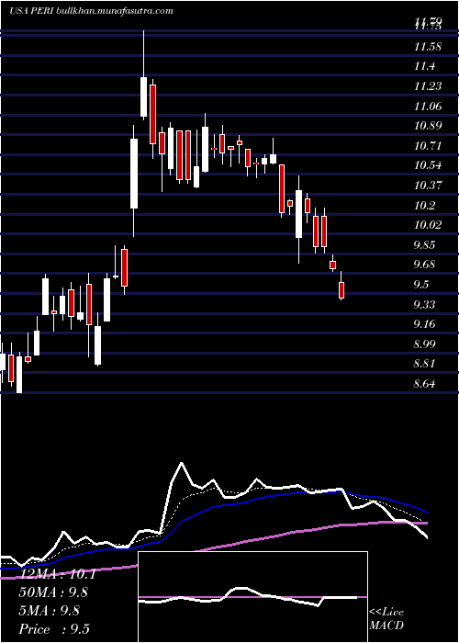The image size is (459, 643).
Task: Click the 10.54 price axis label
Action: click(428, 165)
